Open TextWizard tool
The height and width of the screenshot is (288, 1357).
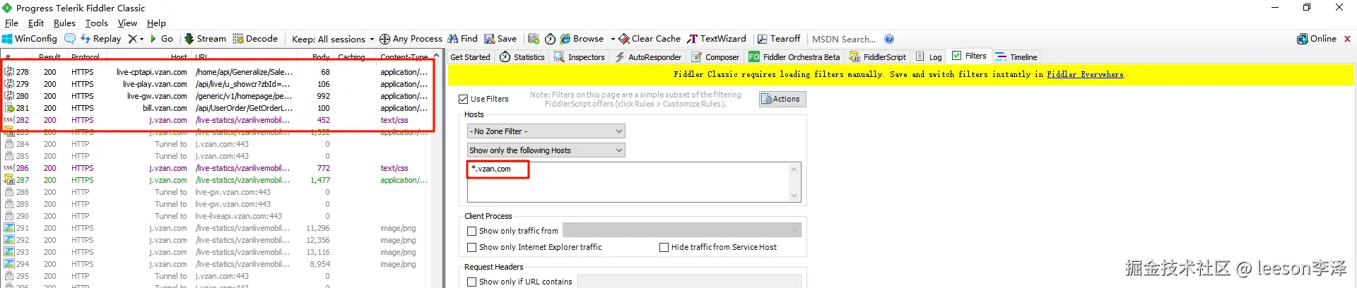point(717,39)
